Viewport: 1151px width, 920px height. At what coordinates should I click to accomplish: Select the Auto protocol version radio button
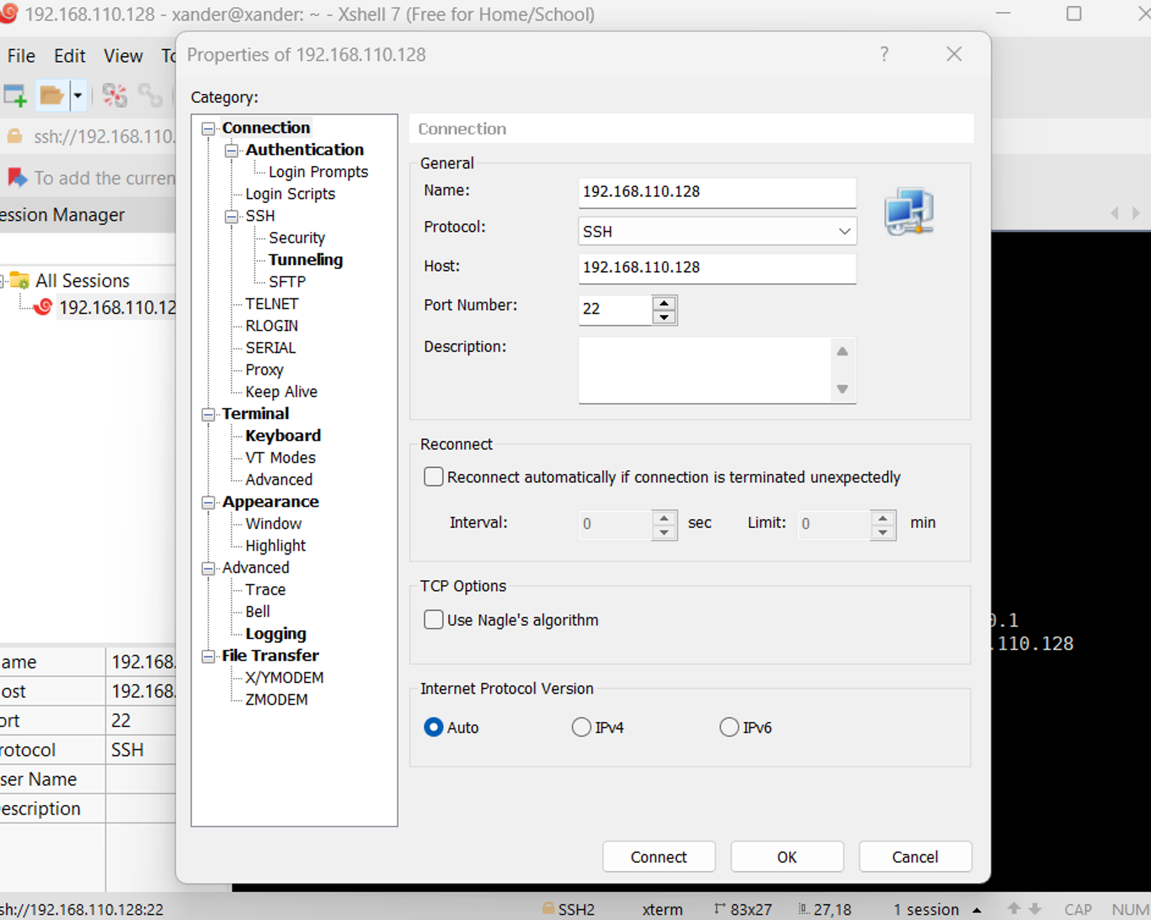click(433, 727)
